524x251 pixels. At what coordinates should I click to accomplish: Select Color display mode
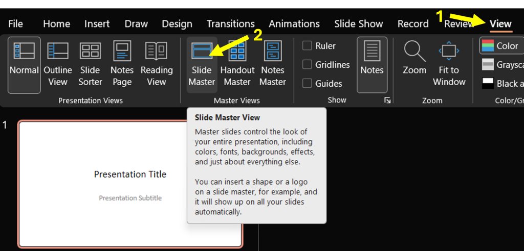pyautogui.click(x=500, y=46)
